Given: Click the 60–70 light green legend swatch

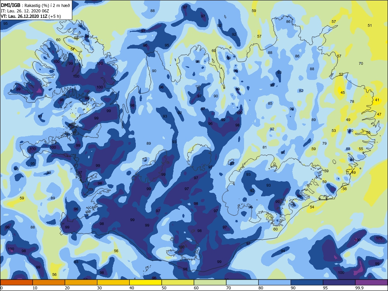Looking at the screenshot, I should [210, 282].
